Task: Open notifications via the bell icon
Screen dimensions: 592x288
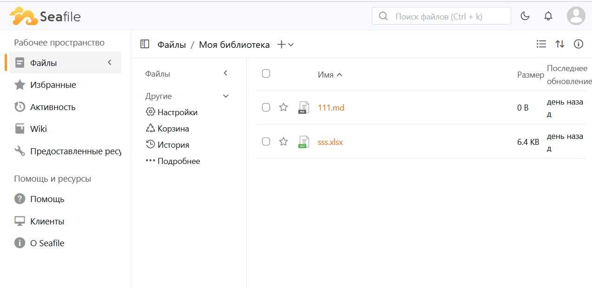Action: click(548, 16)
